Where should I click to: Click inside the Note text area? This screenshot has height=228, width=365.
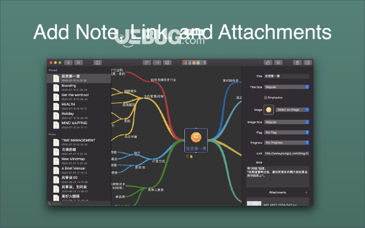coord(278,176)
